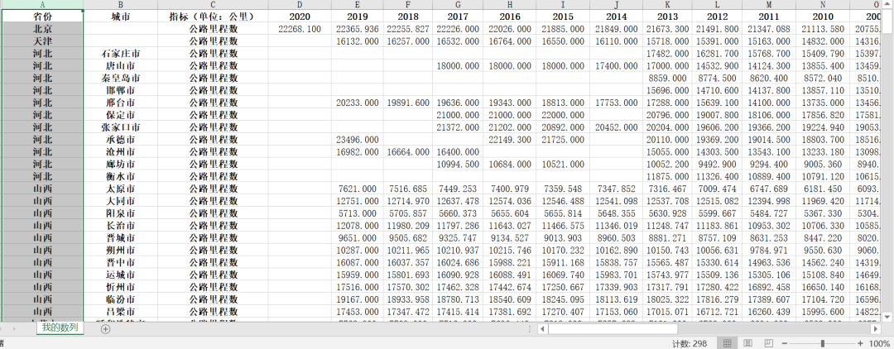Select the 北京 province cell

(43, 29)
